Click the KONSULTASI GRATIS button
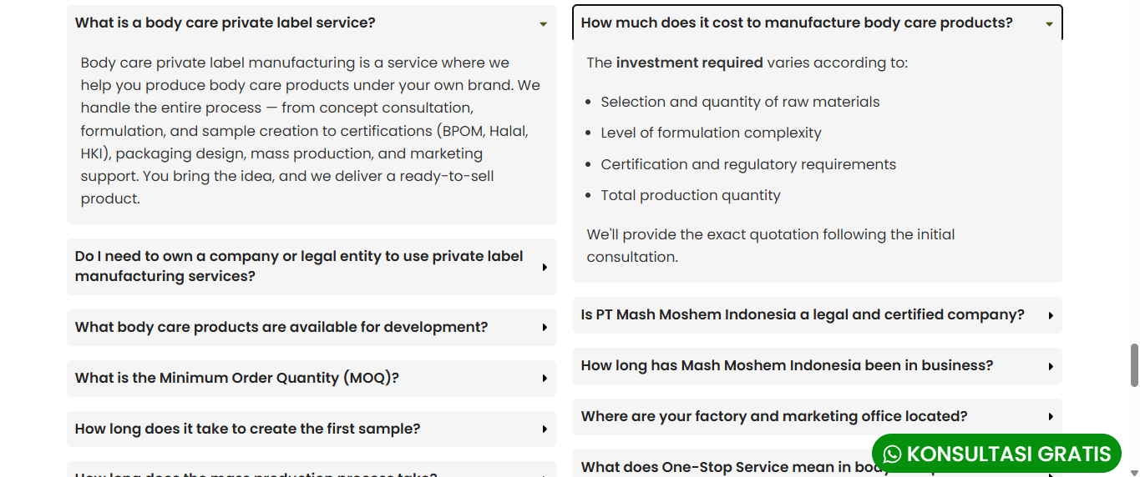Viewport: 1140px width, 477px height. 1008,454
